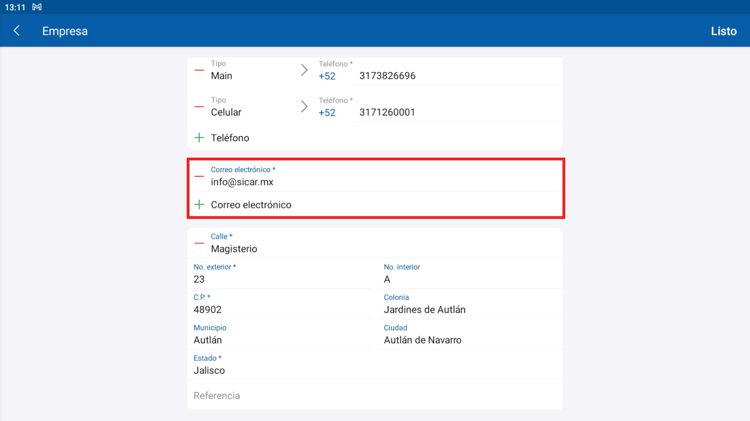Tap the empty Referencia field
Viewport: 750px width, 421px height.
(x=375, y=396)
